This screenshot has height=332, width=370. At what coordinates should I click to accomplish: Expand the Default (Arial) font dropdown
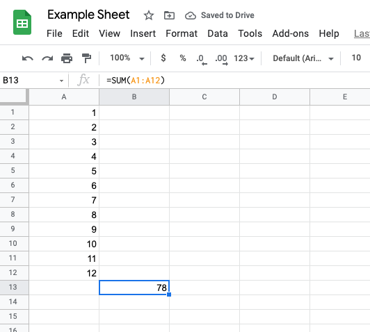(x=303, y=58)
